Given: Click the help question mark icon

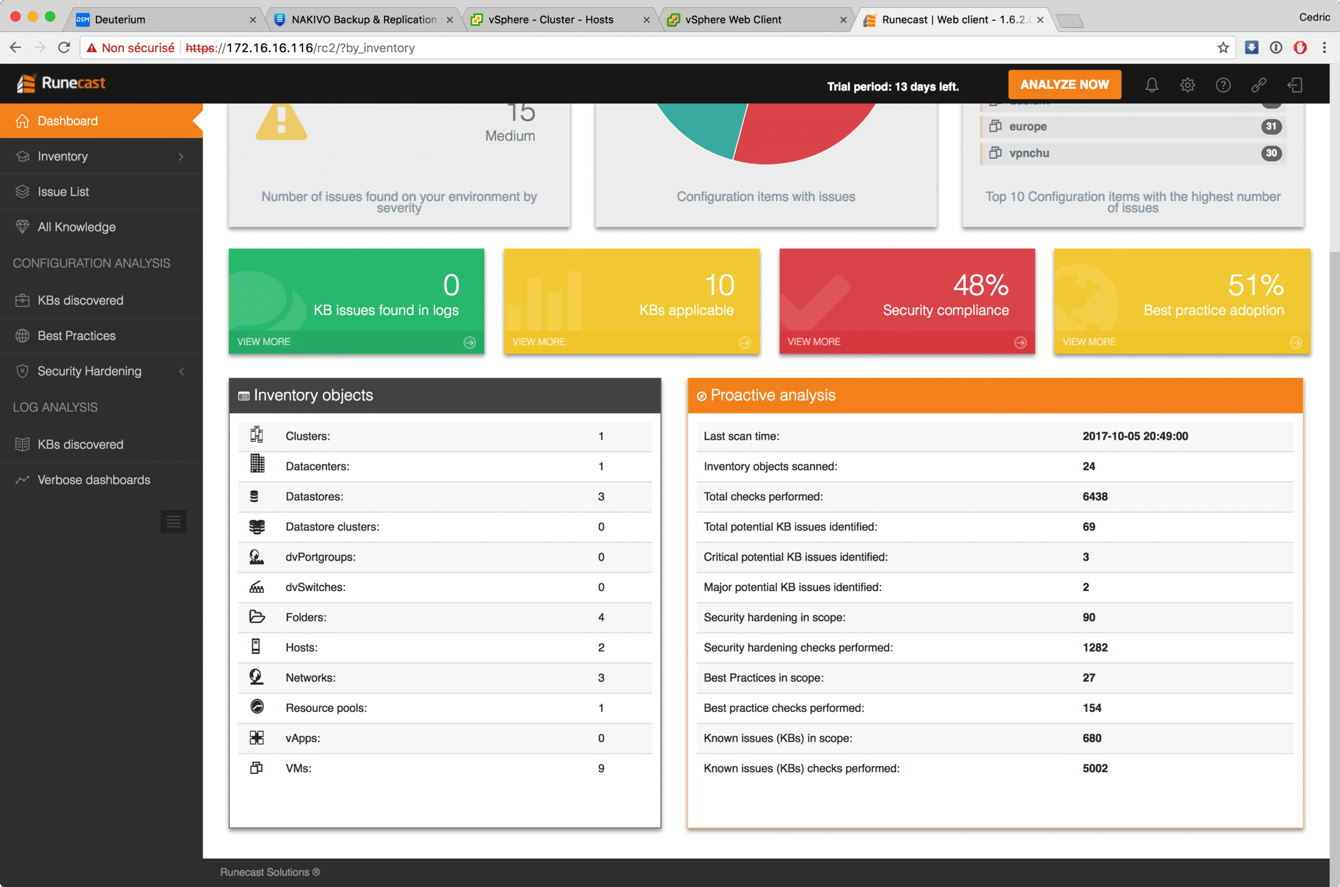Looking at the screenshot, I should [1223, 85].
